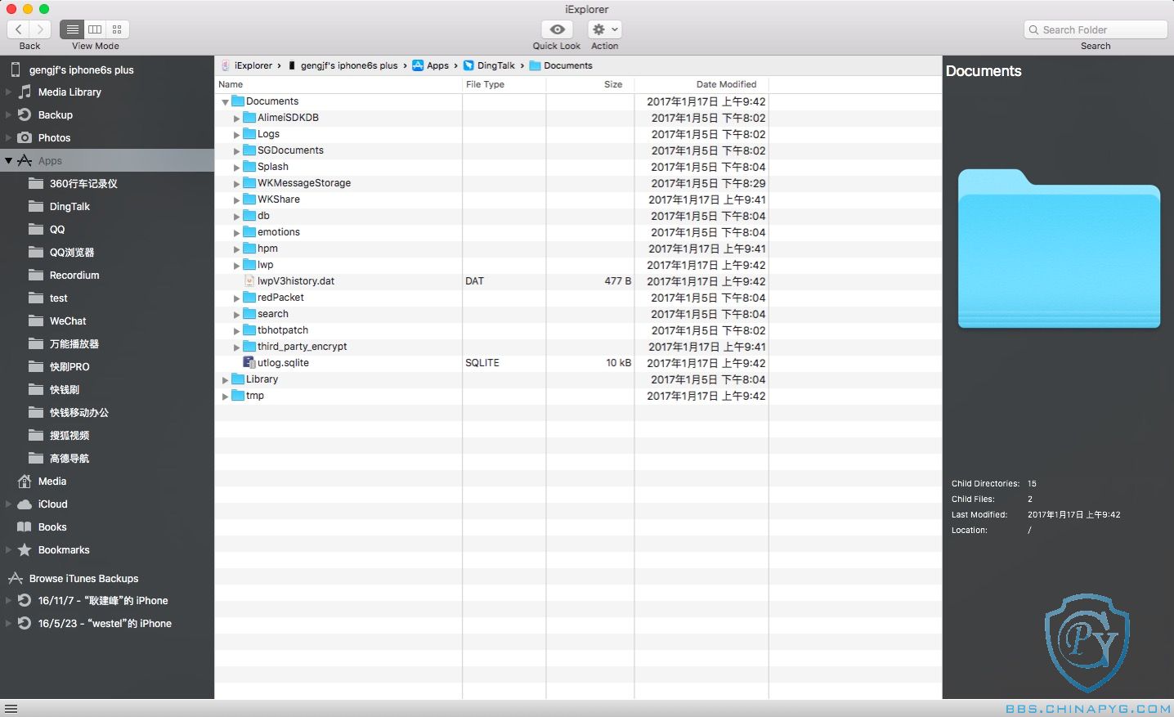Screen dimensions: 1174x717
Task: Open the 360行车记录仪 app folder
Action: click(83, 183)
